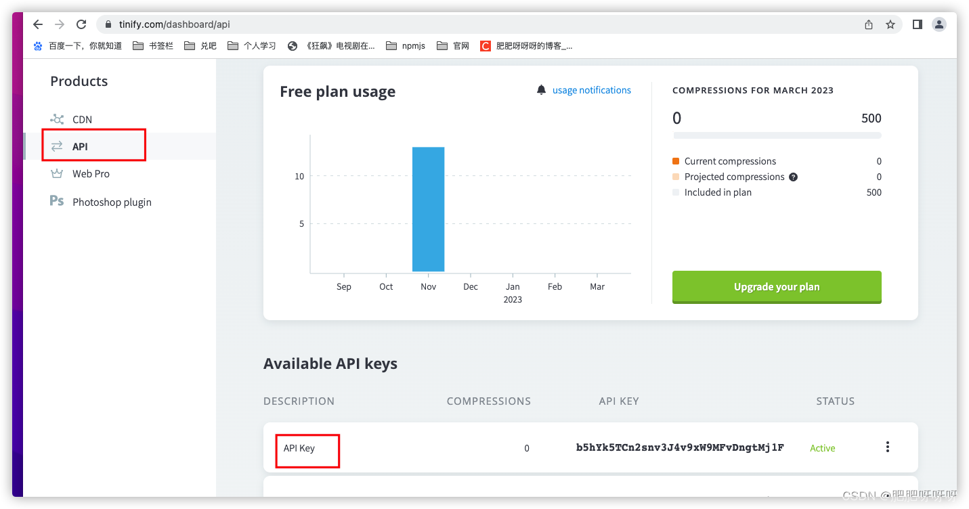Click the STATUS column header
Image resolution: width=969 pixels, height=509 pixels.
[836, 401]
